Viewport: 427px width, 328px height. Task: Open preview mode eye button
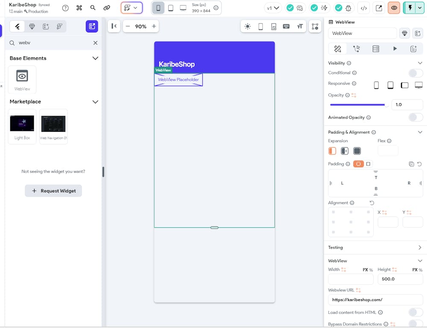pos(394,8)
